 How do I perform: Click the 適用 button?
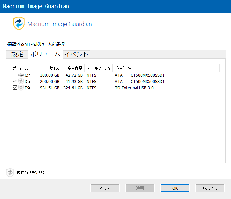pos(140,188)
